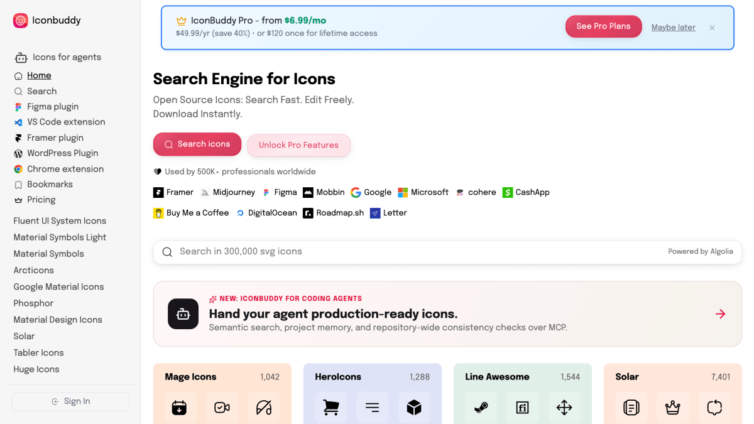Click the Midjourney brand label
754x424 pixels.
(234, 192)
